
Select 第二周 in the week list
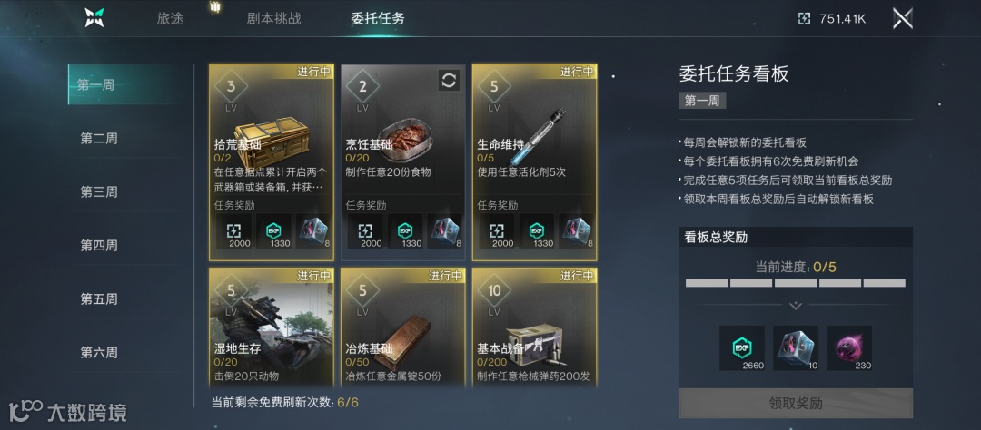pos(99,138)
